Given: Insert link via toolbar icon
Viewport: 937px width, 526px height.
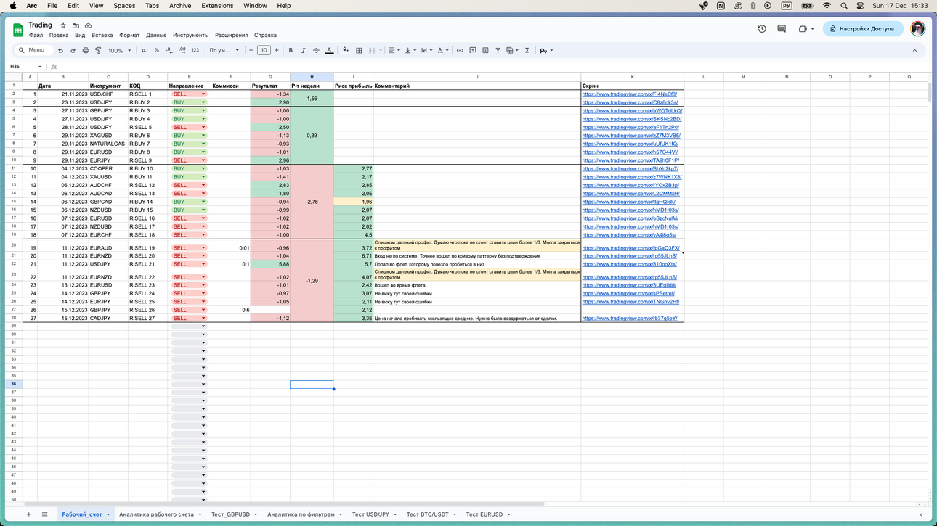Looking at the screenshot, I should 460,51.
